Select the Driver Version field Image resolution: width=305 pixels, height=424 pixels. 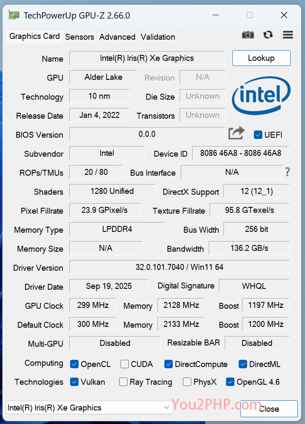click(180, 268)
